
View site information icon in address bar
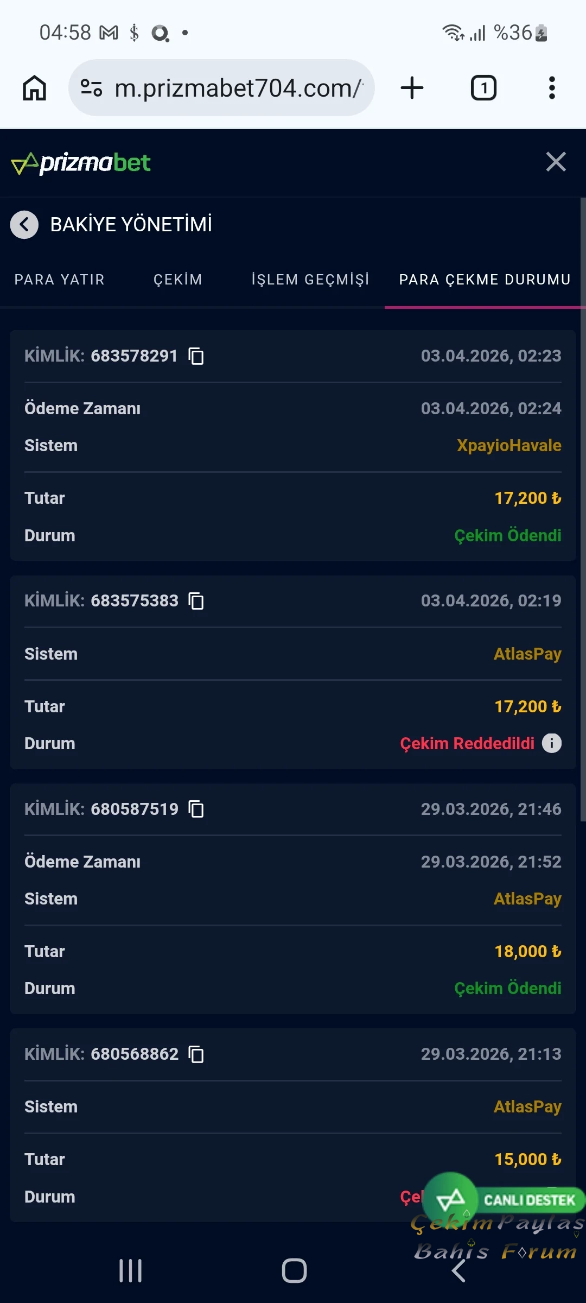pos(91,88)
